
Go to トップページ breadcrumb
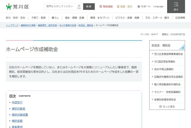pos(12,25)
